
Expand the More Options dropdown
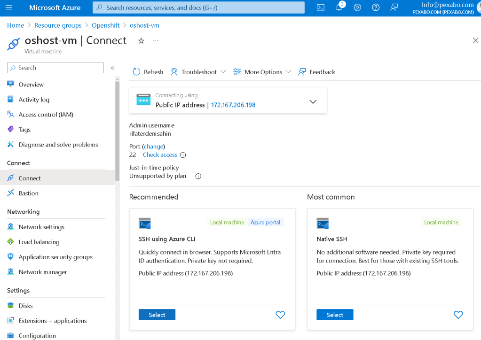point(262,72)
